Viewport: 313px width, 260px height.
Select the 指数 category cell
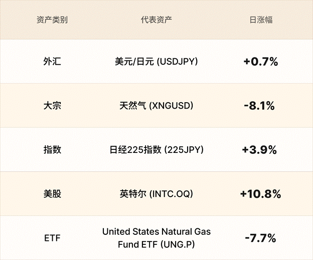[x=52, y=149]
